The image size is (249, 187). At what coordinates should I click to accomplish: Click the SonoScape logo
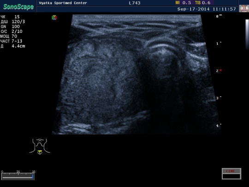[18, 6]
